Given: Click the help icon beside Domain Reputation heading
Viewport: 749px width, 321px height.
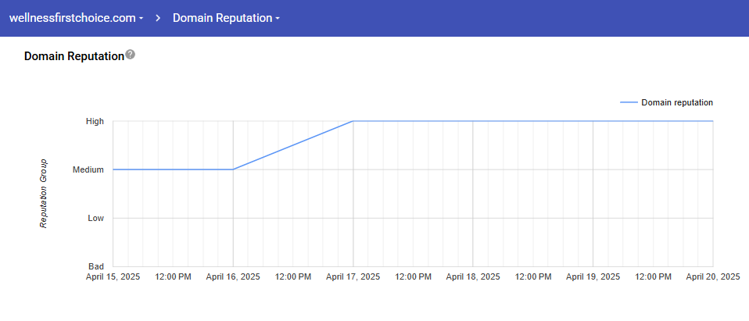Looking at the screenshot, I should [x=131, y=55].
